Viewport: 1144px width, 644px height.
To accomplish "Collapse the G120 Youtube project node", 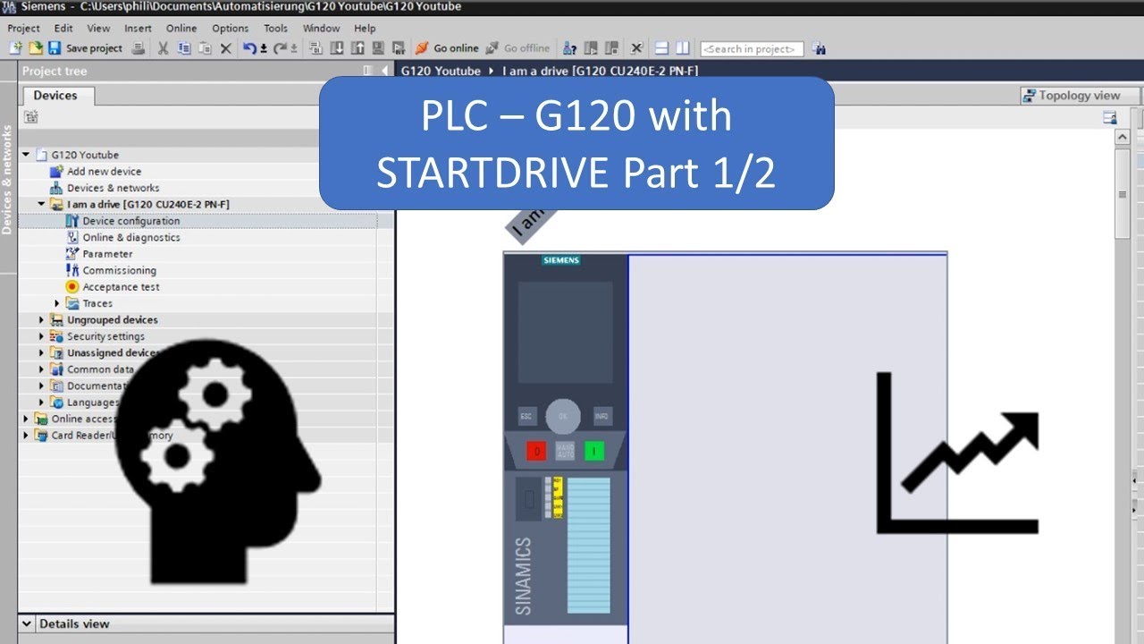I will [26, 155].
